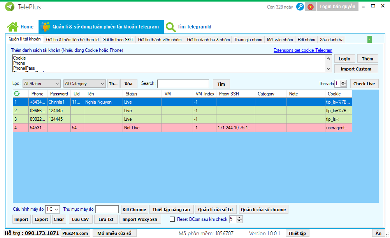Expand the All Category dropdown
Viewport: 390px width, 238px height.
(84, 84)
